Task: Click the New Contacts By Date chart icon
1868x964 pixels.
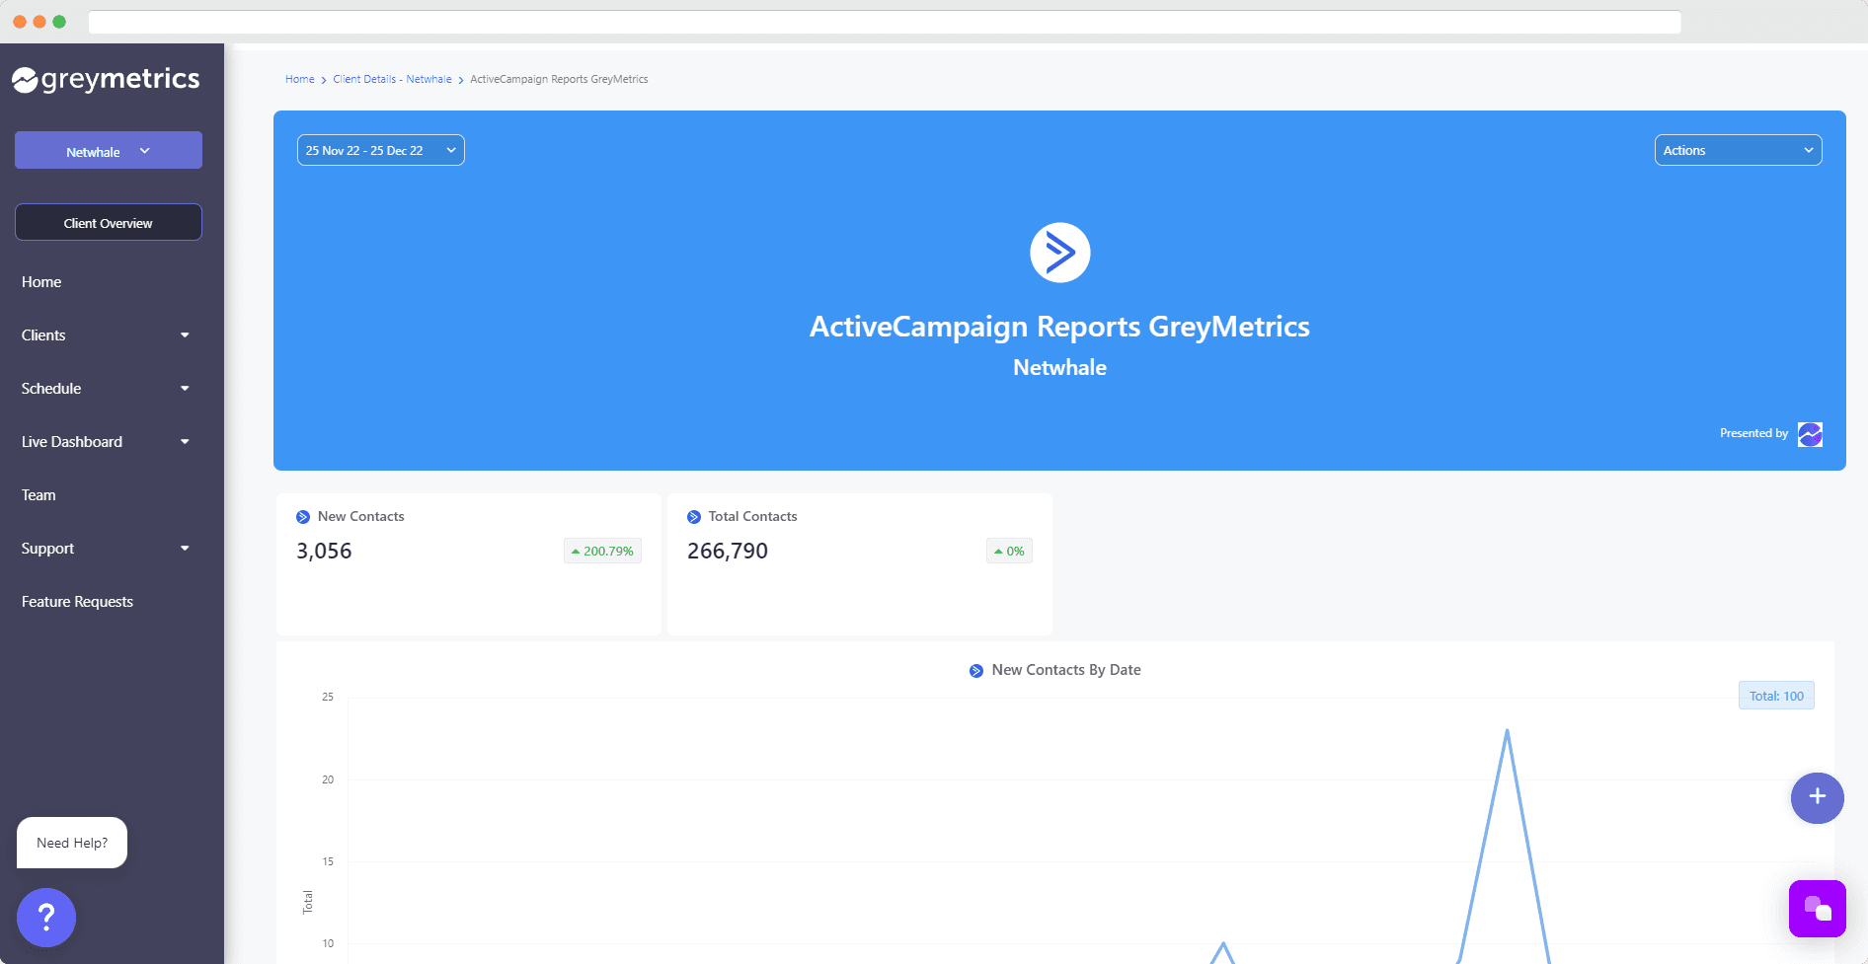Action: click(x=976, y=671)
